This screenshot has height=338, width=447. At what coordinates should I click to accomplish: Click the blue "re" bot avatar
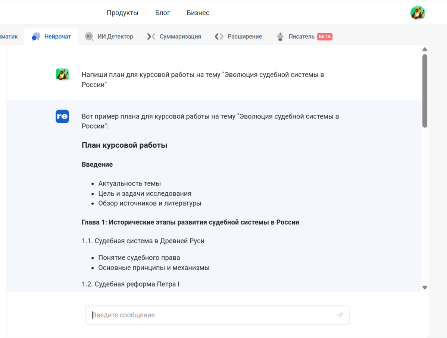62,117
